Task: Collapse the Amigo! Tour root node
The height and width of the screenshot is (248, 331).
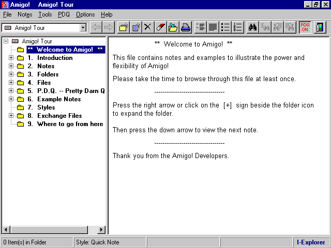Action: (6, 41)
